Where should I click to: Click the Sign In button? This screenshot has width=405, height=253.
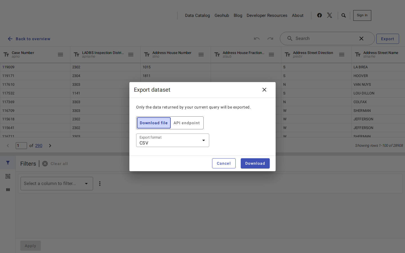pos(362,15)
